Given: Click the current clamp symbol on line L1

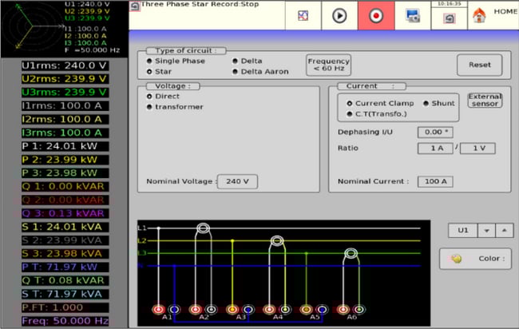Looking at the screenshot, I should pyautogui.click(x=203, y=228).
